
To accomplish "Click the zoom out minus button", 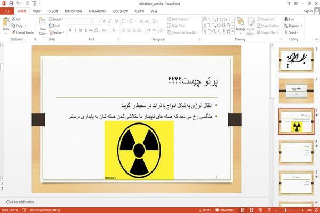I will (276, 210).
